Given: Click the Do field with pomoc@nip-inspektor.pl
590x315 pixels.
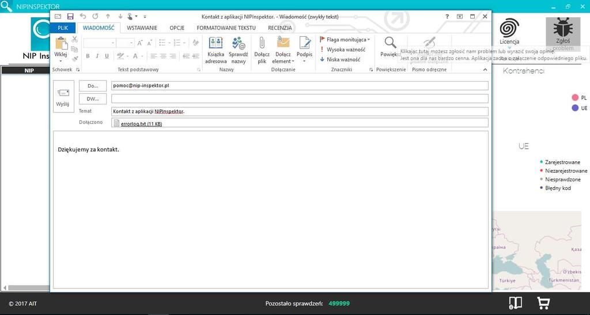Looking at the screenshot, I should pos(300,86).
